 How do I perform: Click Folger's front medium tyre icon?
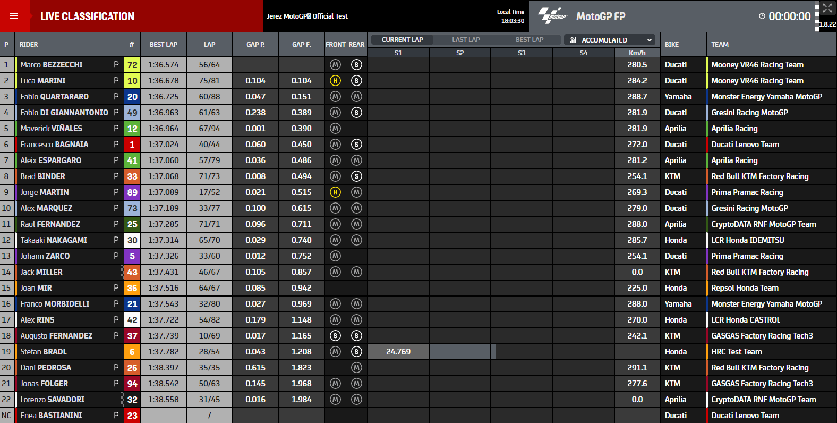click(335, 384)
